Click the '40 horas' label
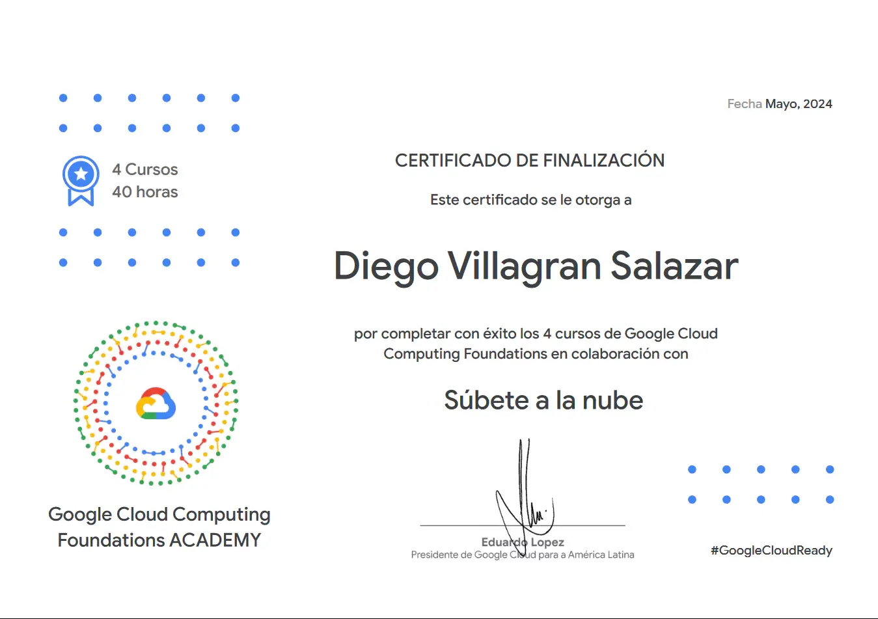This screenshot has width=878, height=619. click(144, 192)
